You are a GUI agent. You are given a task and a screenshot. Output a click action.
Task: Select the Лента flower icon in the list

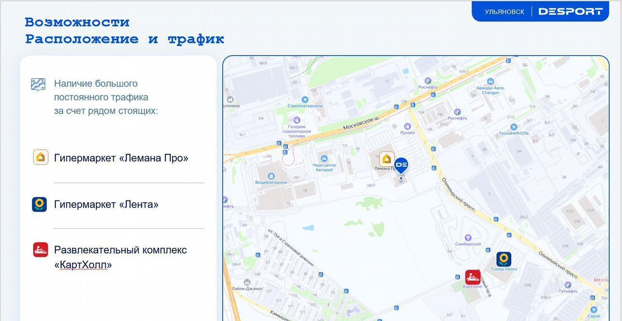(x=39, y=204)
